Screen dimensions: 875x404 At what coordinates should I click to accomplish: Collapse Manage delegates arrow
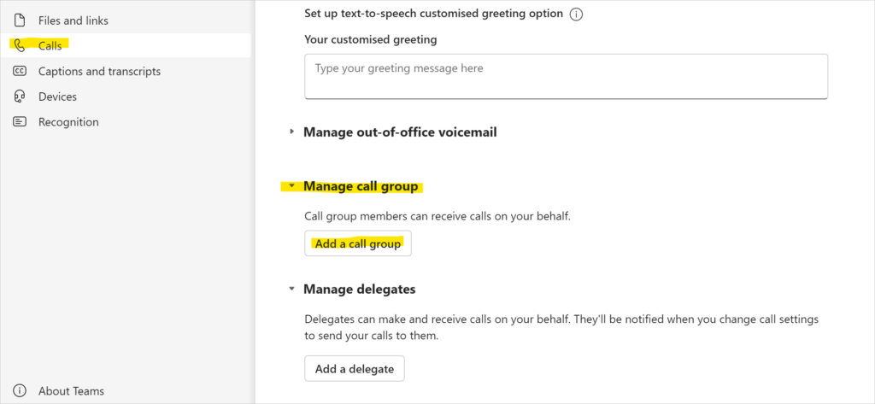291,289
